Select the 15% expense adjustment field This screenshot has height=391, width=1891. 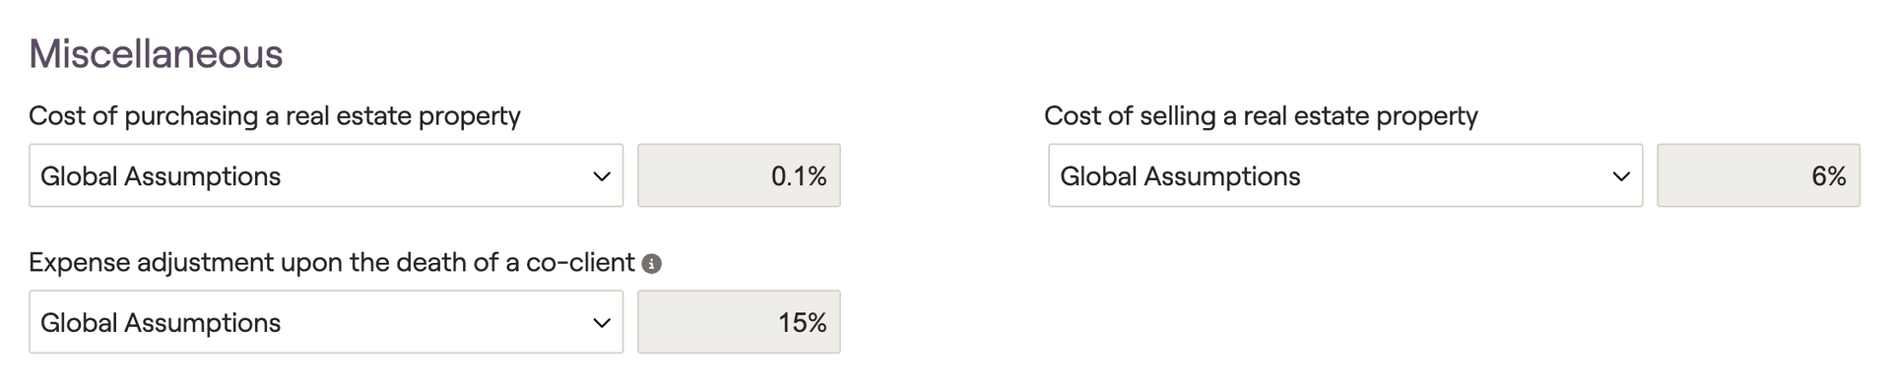[x=739, y=322]
